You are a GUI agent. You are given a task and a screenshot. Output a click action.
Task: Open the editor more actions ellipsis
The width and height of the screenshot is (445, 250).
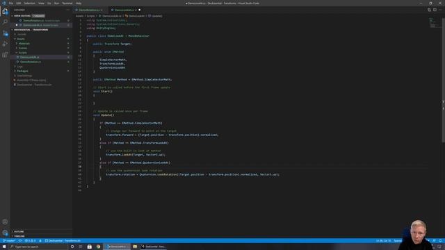[440, 10]
